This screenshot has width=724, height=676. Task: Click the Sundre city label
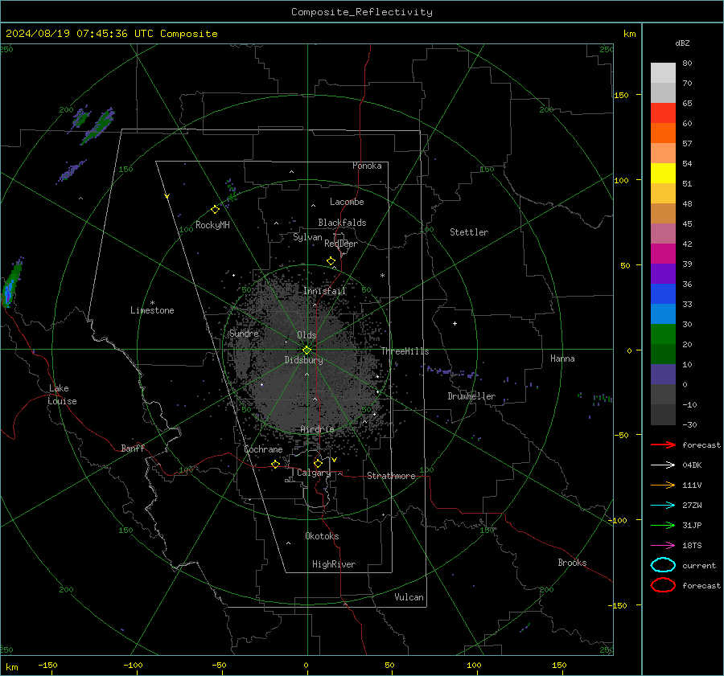coord(244,333)
